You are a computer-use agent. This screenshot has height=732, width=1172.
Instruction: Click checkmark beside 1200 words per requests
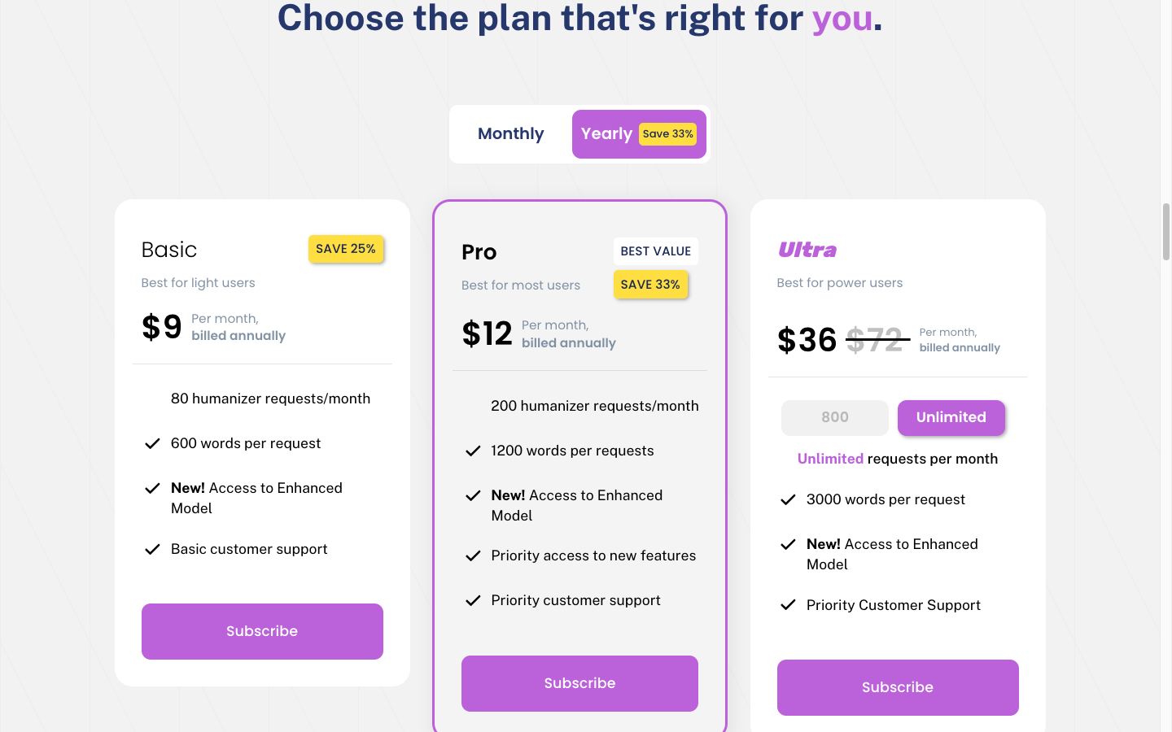[x=473, y=451]
